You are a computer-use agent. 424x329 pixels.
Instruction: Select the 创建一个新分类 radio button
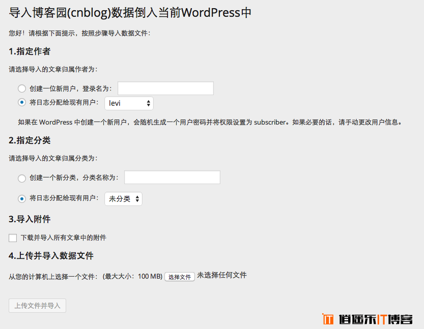pos(21,178)
